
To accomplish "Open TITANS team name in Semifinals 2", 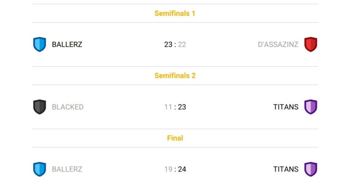I will (x=286, y=107).
